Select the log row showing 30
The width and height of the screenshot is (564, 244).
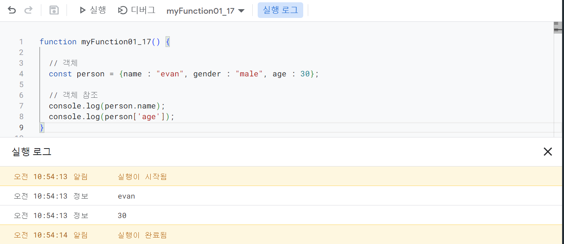point(282,215)
